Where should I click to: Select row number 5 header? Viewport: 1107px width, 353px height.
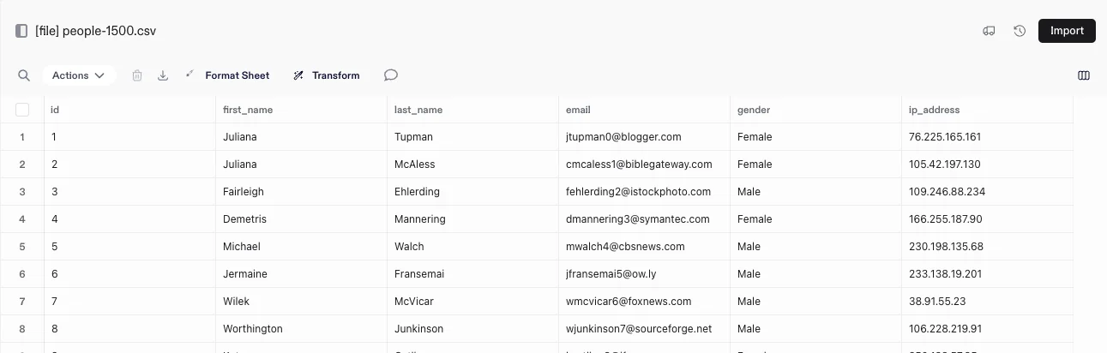coord(22,247)
